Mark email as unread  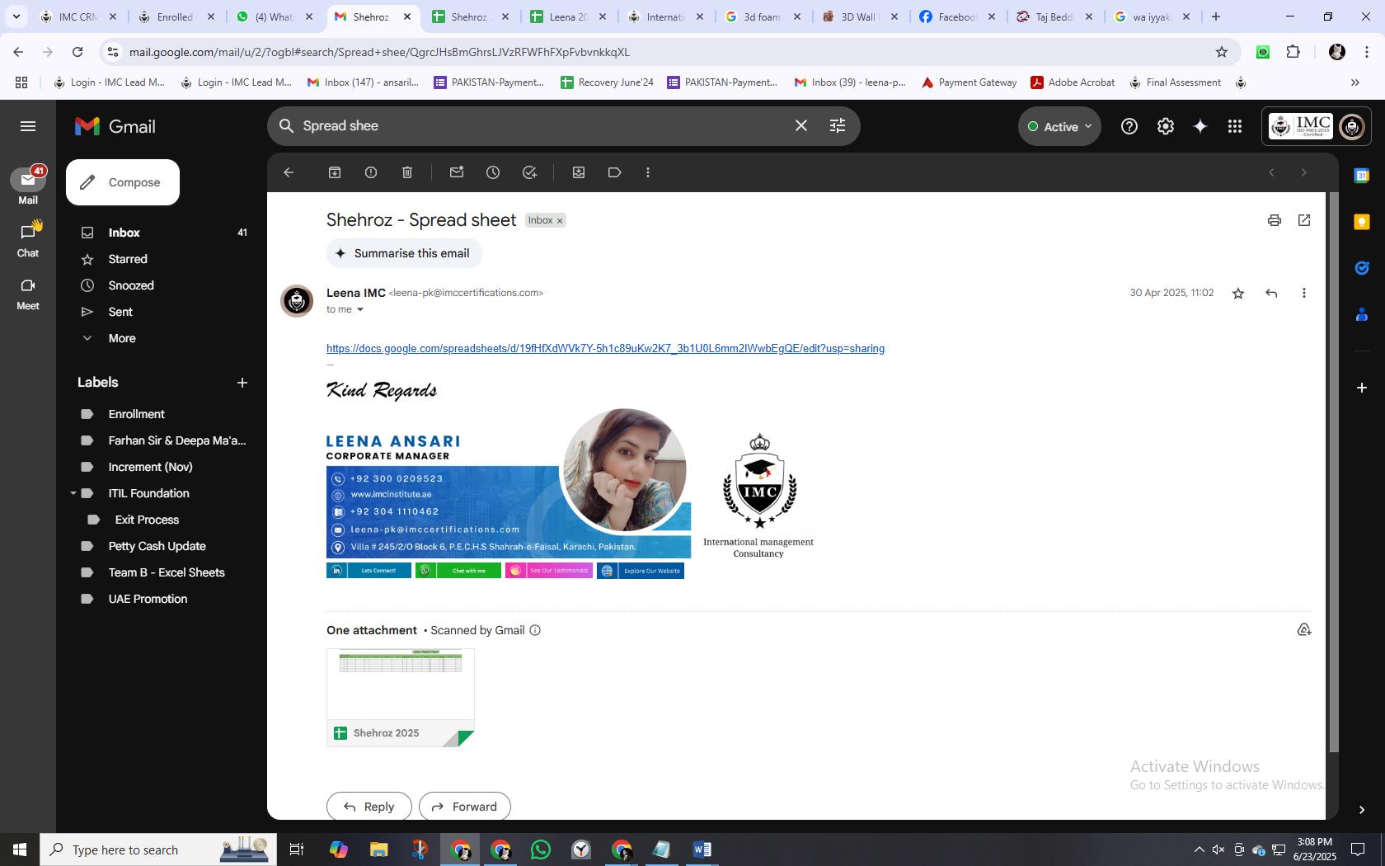(457, 172)
